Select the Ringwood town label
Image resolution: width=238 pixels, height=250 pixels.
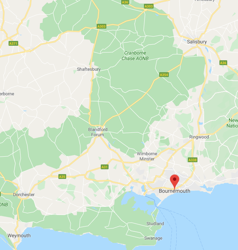click(199, 137)
